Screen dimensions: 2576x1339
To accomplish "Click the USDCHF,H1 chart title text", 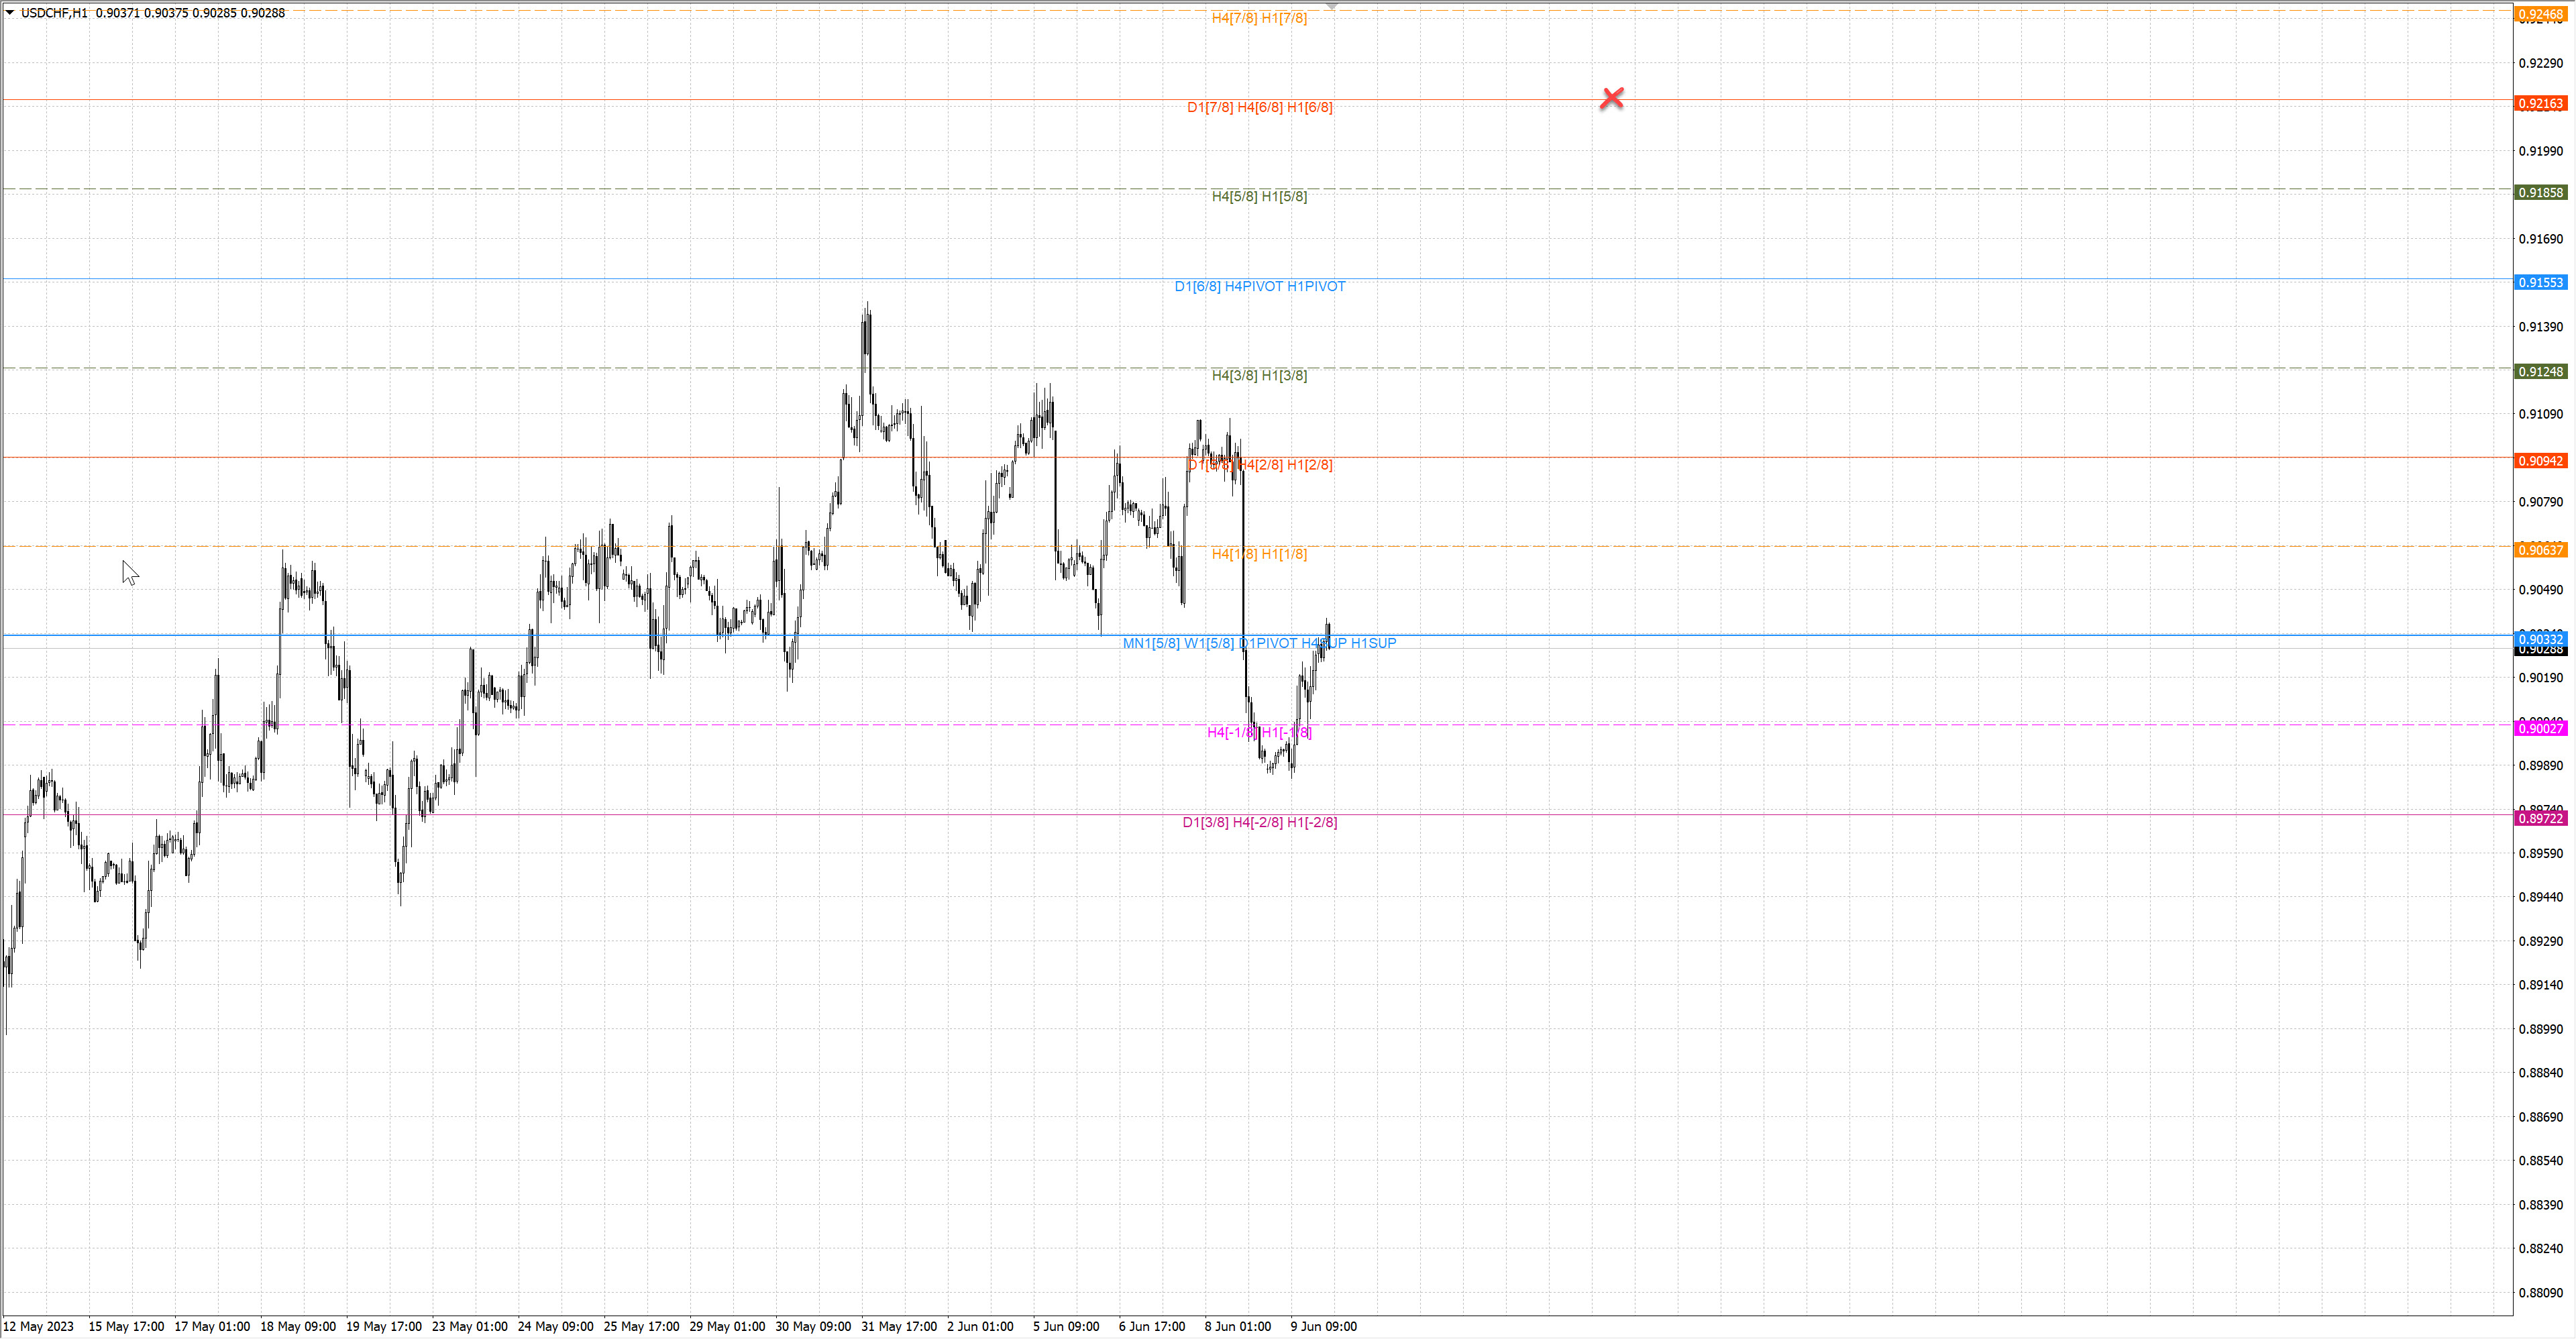I will (x=54, y=13).
